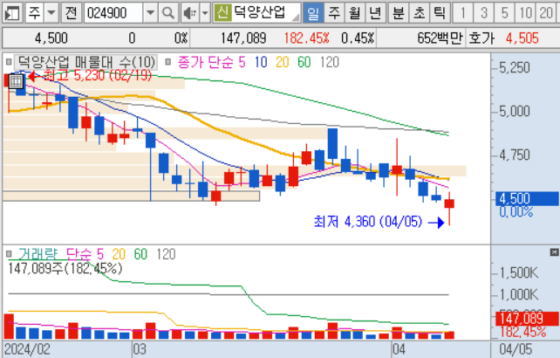Click the 0.45% turnover value
The width and height of the screenshot is (560, 358).
(x=358, y=38)
